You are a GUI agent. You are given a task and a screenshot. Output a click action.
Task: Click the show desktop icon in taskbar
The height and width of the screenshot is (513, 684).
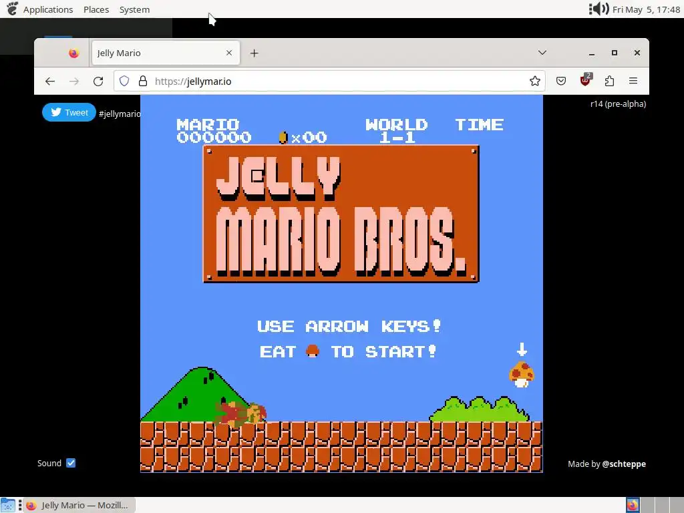point(8,505)
